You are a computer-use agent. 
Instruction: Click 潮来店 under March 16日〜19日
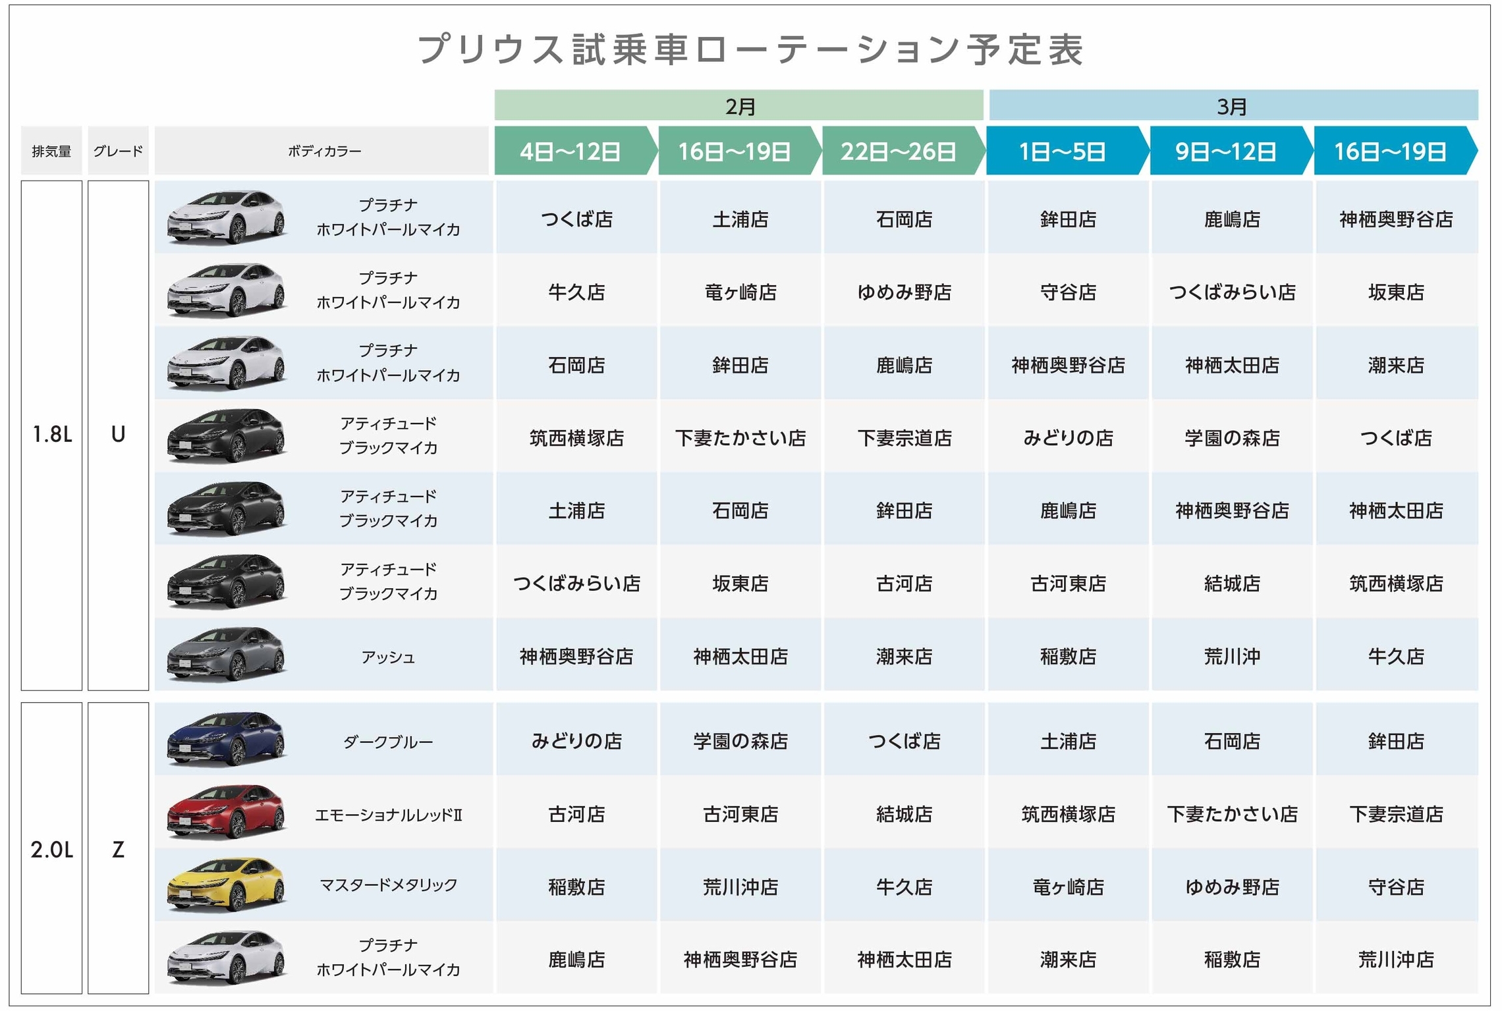click(x=1396, y=365)
